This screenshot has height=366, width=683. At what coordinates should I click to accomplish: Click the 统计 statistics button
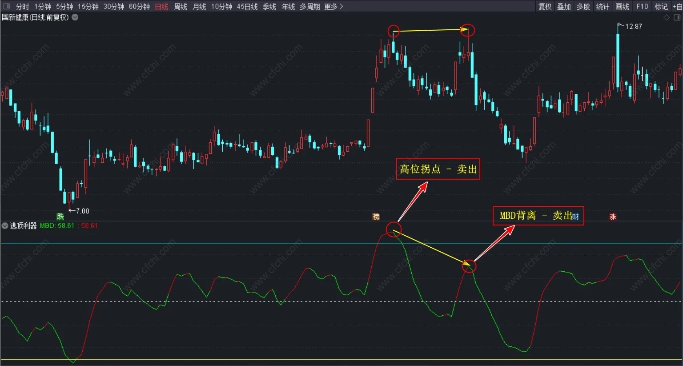tap(603, 7)
